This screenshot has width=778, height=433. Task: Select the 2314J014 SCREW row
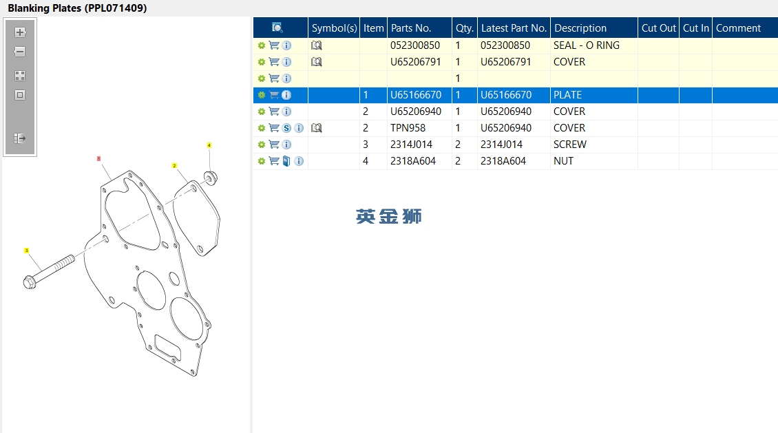411,145
